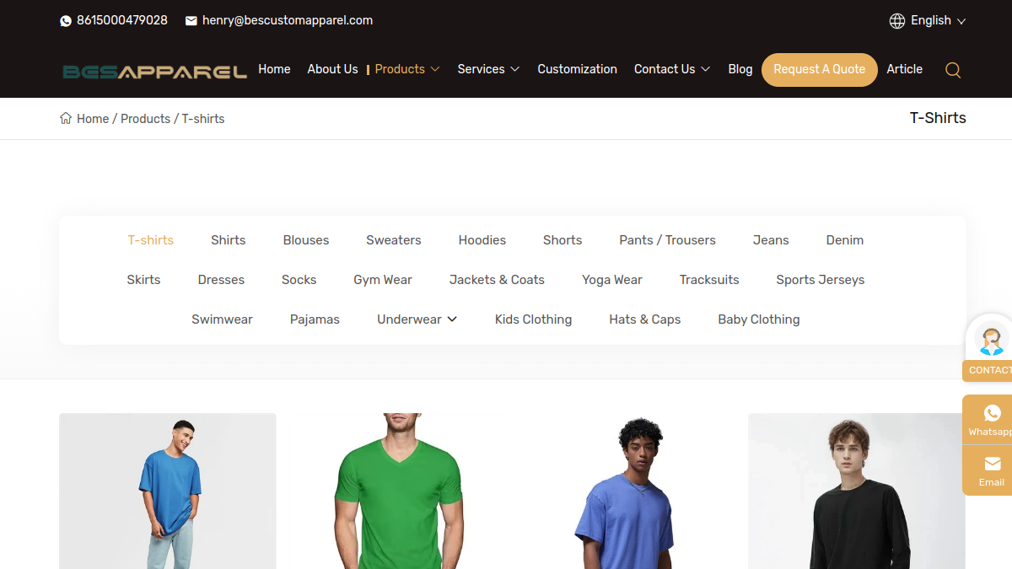Click Request A Quote button

pos(819,70)
